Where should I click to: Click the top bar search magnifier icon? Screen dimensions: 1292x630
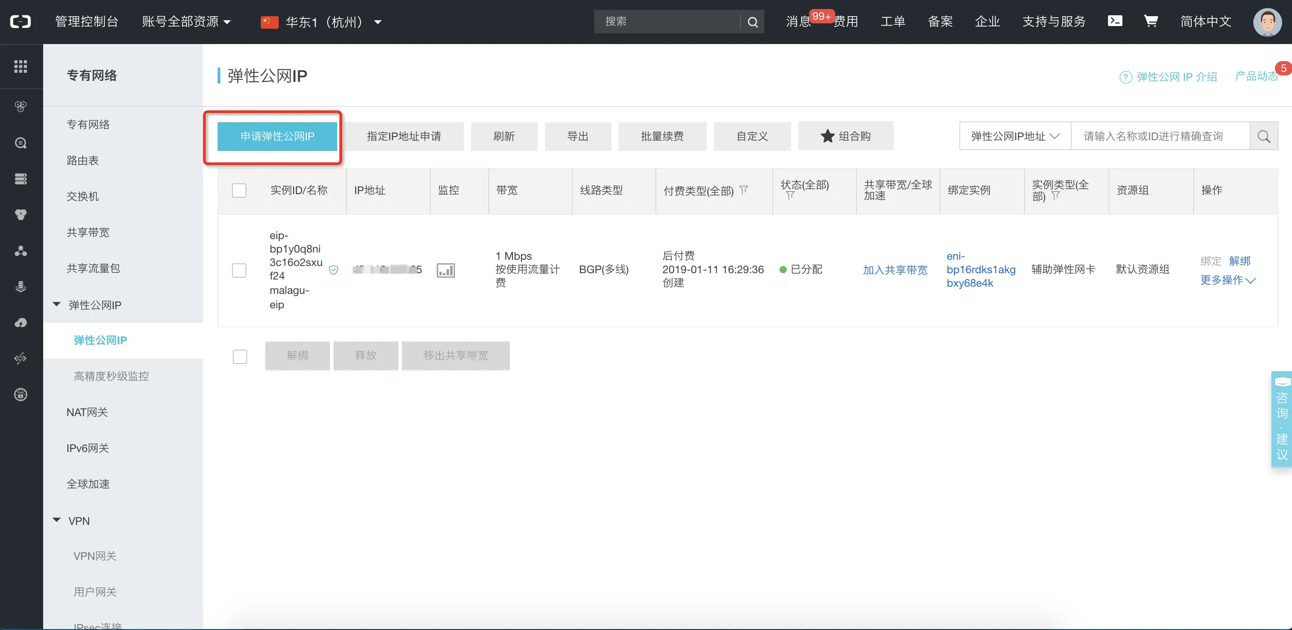(753, 22)
